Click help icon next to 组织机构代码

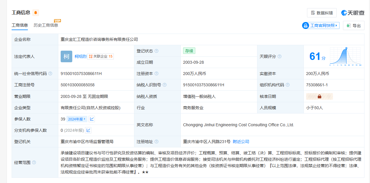288,85
